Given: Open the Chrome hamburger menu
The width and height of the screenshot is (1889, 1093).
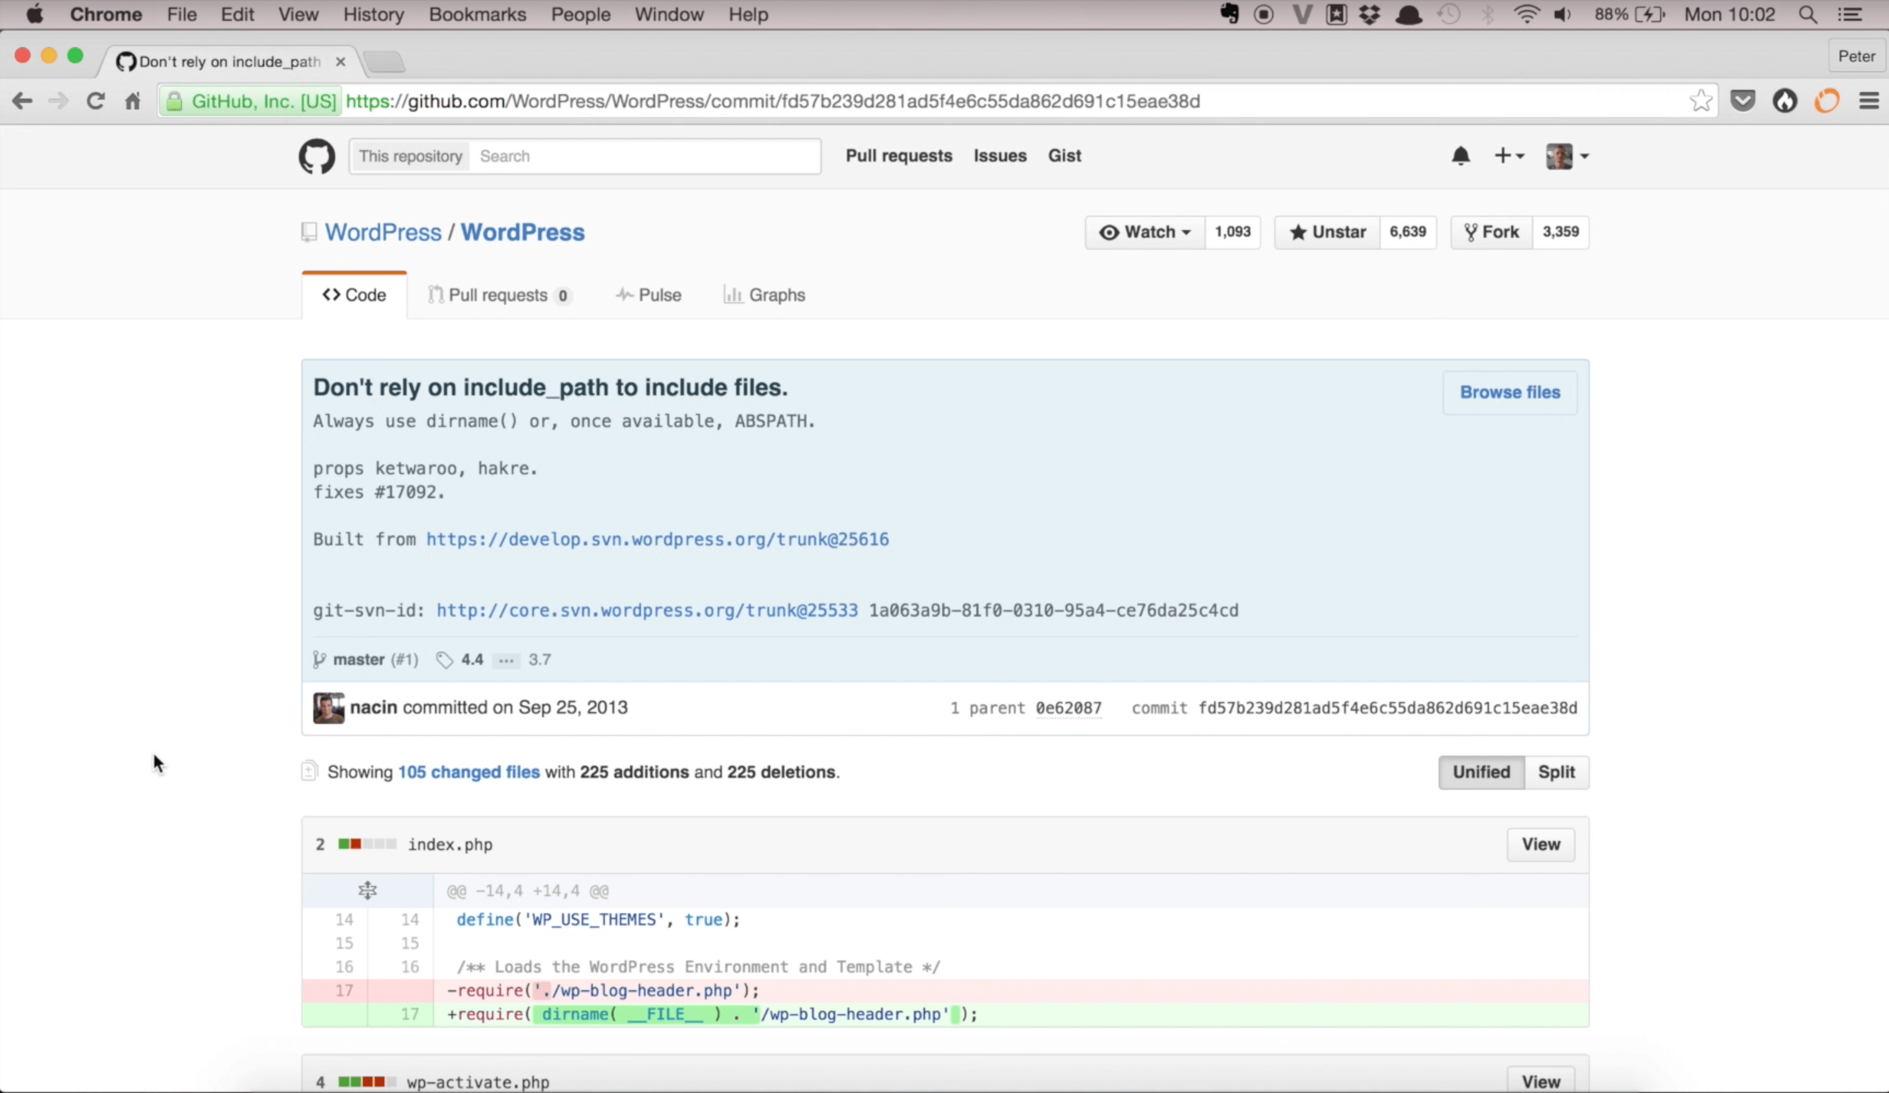Looking at the screenshot, I should click(1869, 100).
